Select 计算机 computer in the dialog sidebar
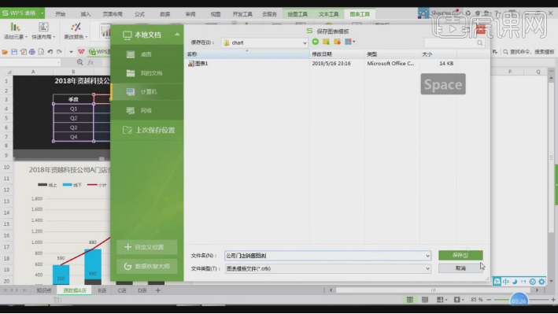Image resolution: width=558 pixels, height=314 pixels. (x=147, y=92)
